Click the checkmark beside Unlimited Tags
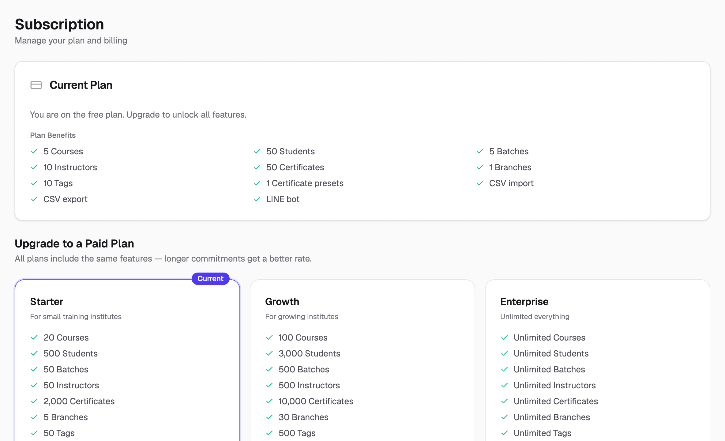The height and width of the screenshot is (441, 725). click(x=505, y=433)
